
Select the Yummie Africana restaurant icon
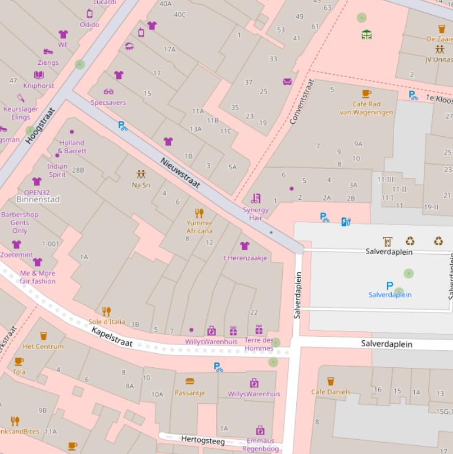click(x=199, y=213)
